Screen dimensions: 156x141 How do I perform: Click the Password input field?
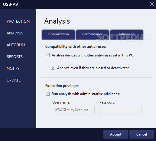coord(120,110)
